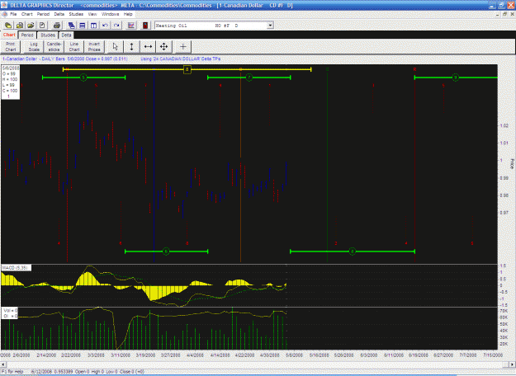Click the open folder toolbar icon

31,26
